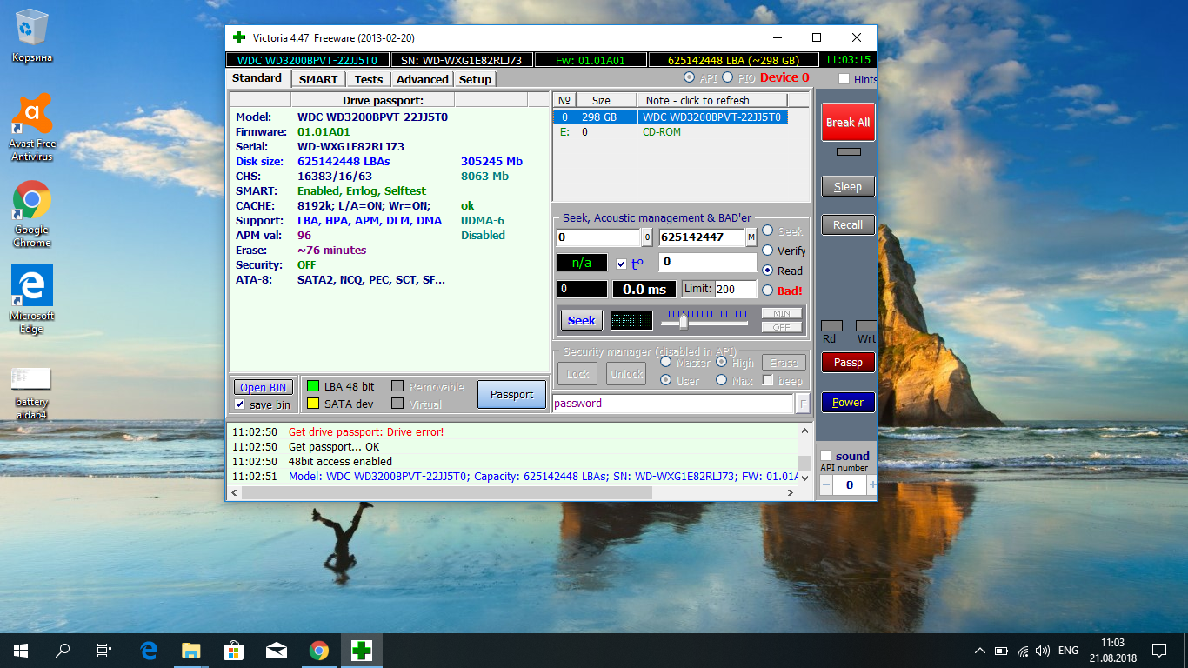The image size is (1188, 668).
Task: Open the Recycle Bin desktop icon
Action: tap(32, 37)
